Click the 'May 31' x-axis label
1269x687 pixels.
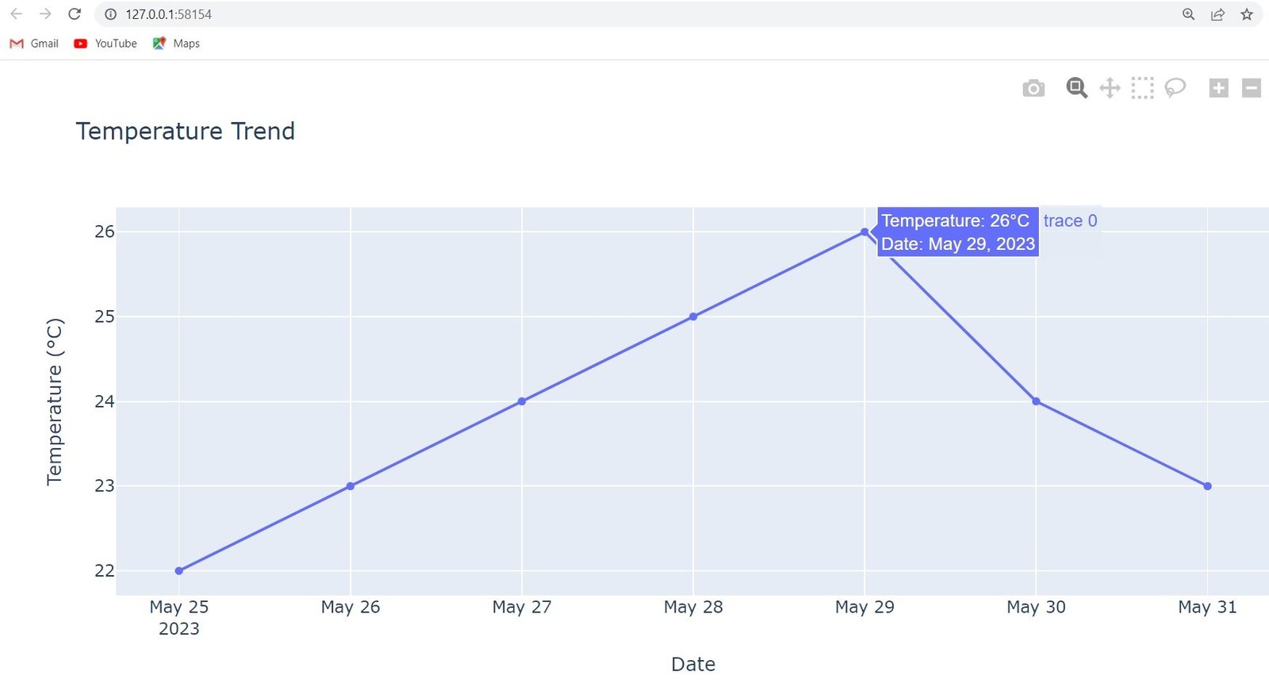click(x=1207, y=607)
